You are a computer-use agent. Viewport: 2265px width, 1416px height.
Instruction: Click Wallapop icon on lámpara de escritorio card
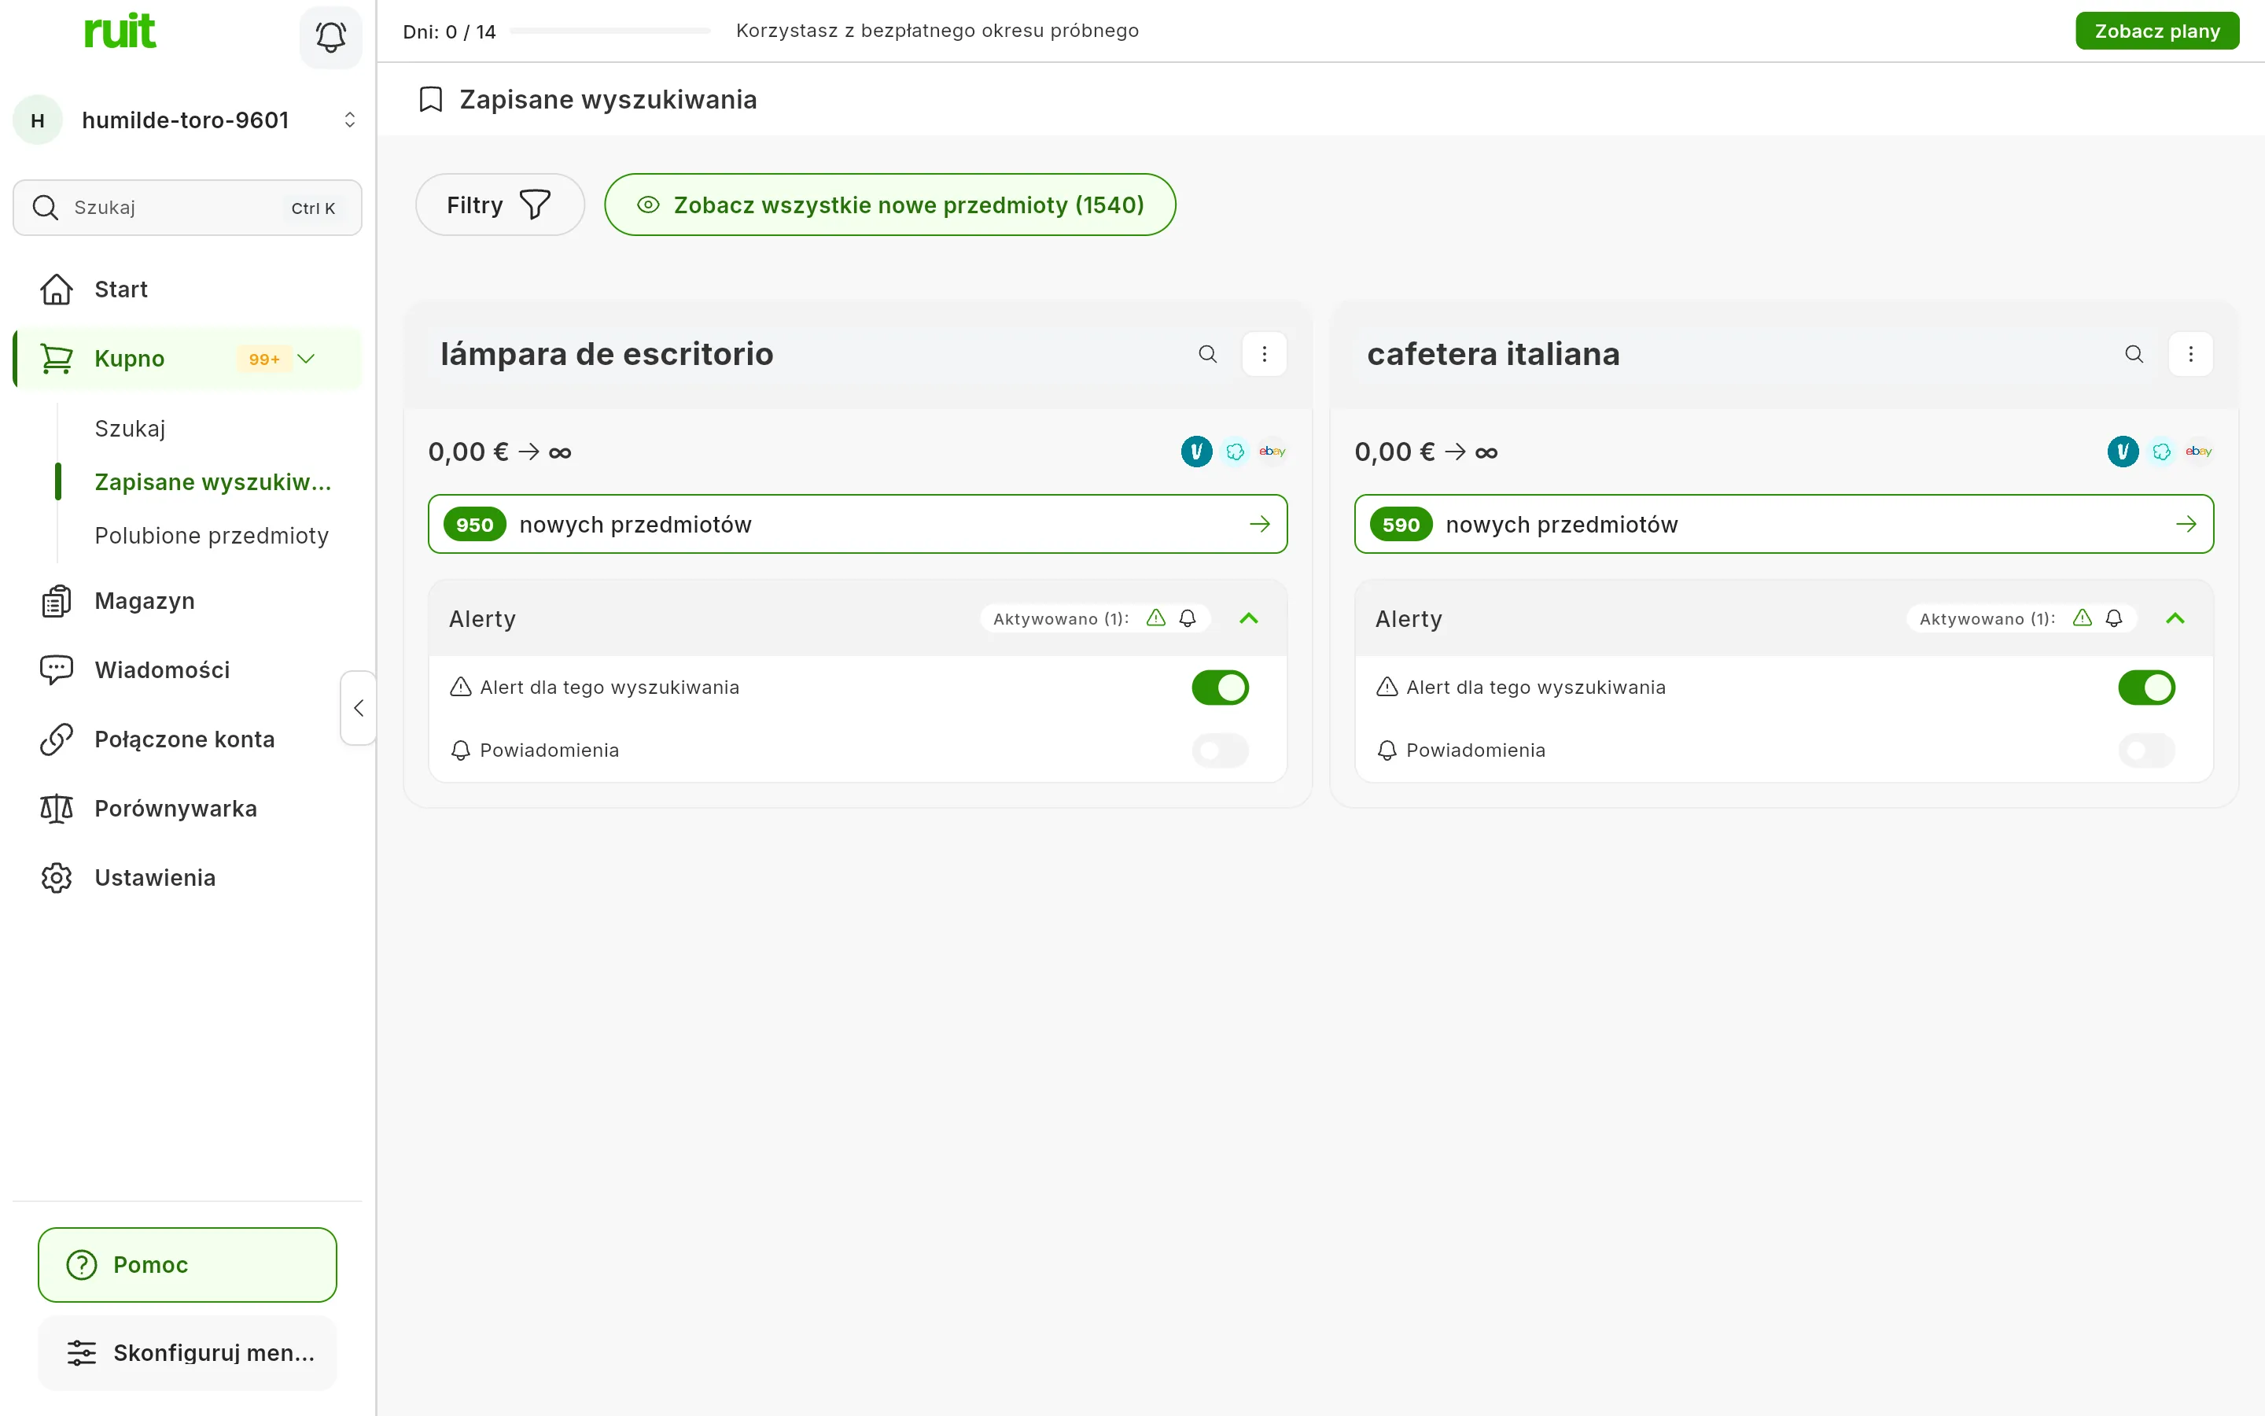click(1235, 452)
